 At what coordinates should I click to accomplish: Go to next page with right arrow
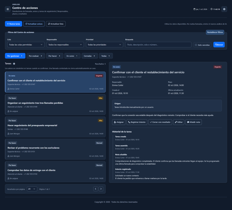click(101, 189)
